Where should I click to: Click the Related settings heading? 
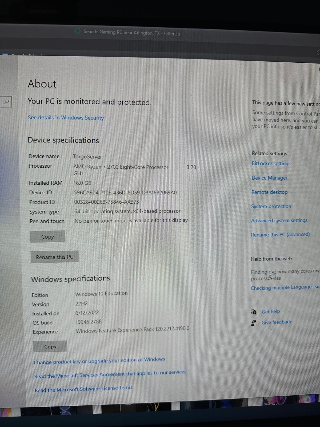(269, 153)
